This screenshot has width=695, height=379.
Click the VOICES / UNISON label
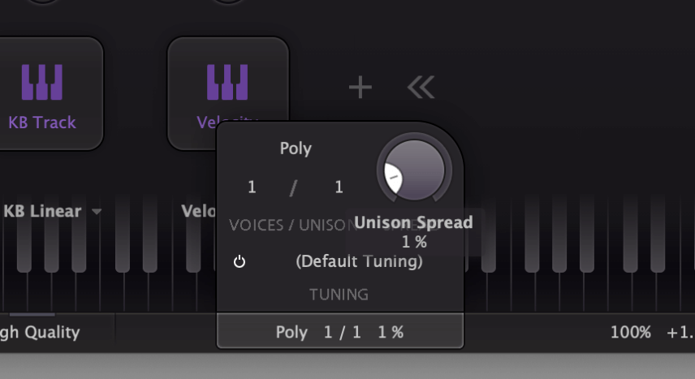coord(293,225)
